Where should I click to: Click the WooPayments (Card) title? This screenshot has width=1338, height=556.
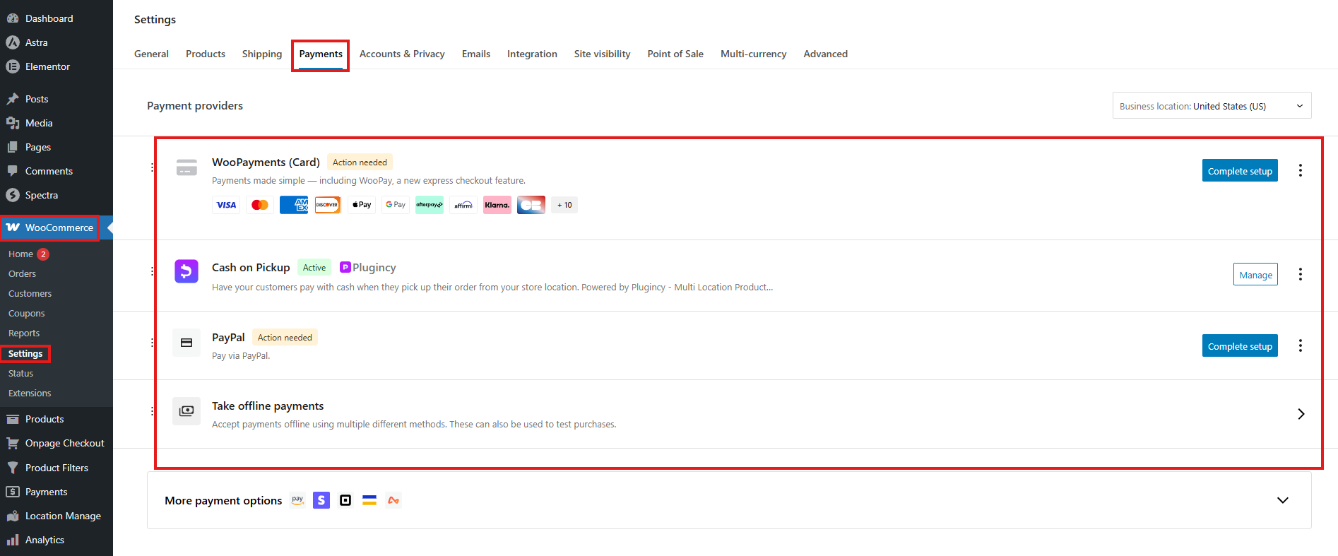click(x=266, y=162)
